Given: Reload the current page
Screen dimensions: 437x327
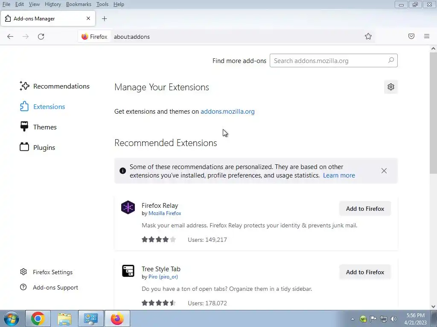Looking at the screenshot, I should 41,37.
